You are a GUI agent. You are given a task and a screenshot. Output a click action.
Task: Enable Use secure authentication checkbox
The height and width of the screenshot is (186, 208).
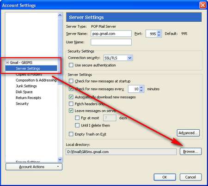(71, 65)
